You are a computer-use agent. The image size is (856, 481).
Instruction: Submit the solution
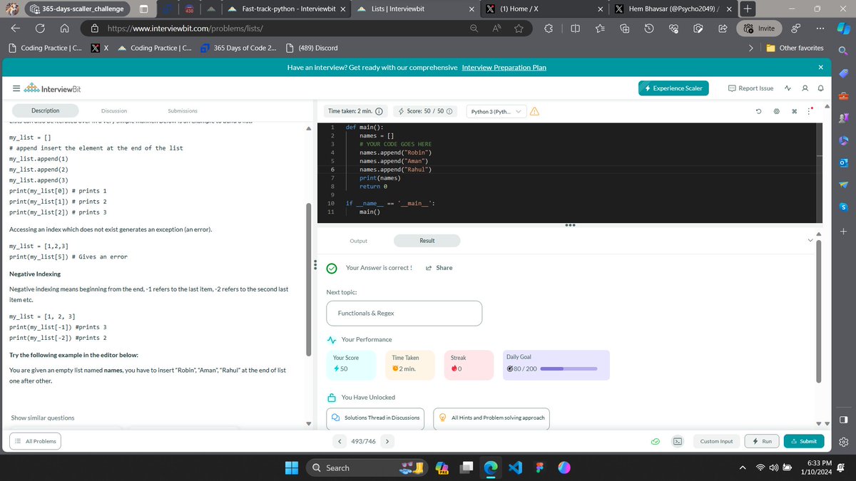coord(803,441)
